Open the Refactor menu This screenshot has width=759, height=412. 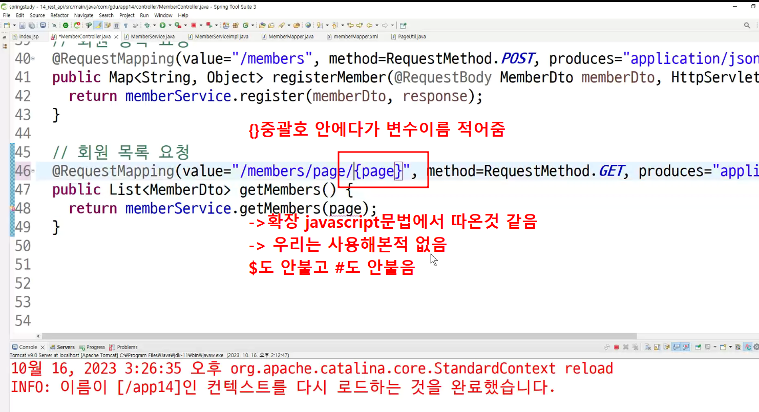pos(59,15)
